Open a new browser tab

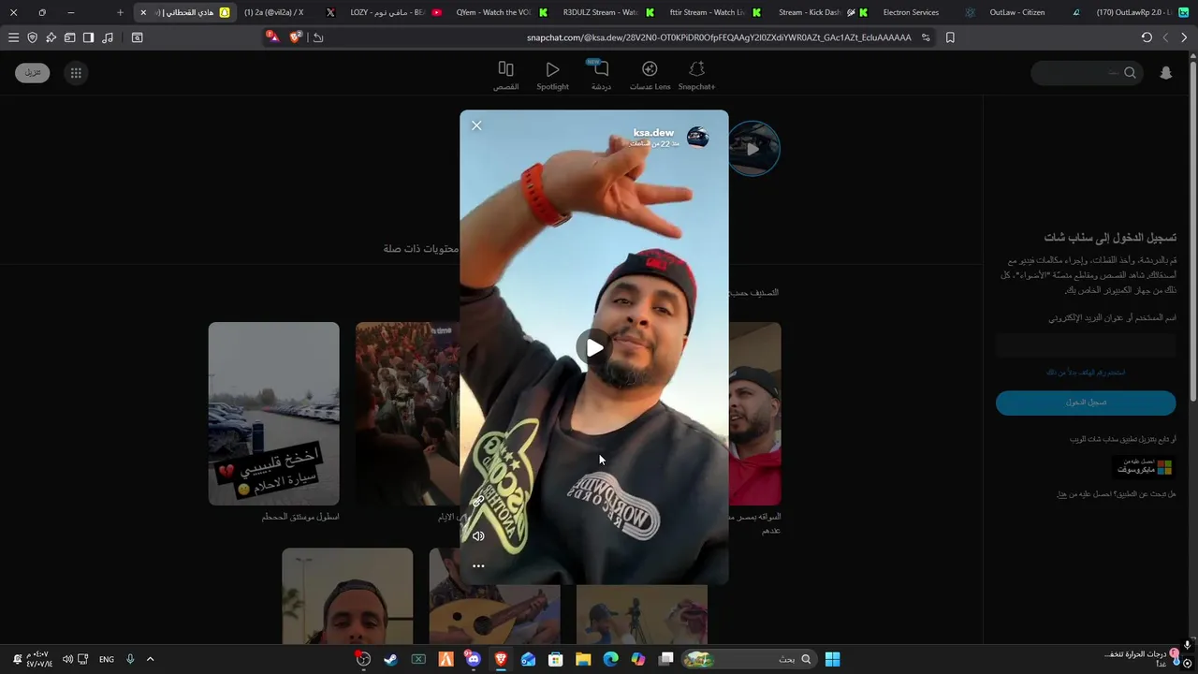[120, 12]
